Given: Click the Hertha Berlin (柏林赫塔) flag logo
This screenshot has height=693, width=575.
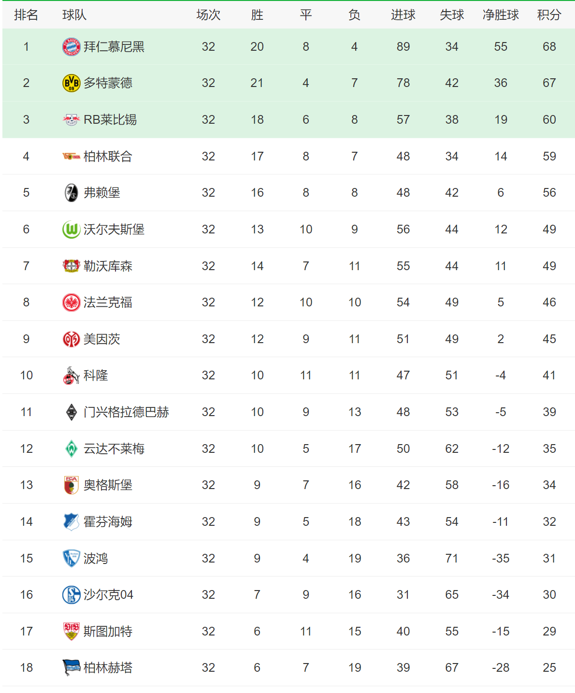Looking at the screenshot, I should tap(72, 668).
